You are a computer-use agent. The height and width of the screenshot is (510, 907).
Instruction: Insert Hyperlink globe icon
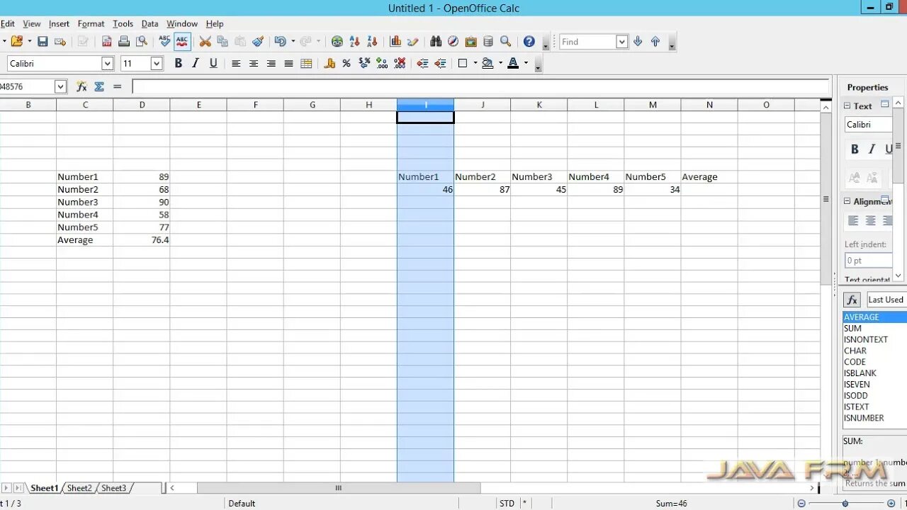tap(337, 42)
